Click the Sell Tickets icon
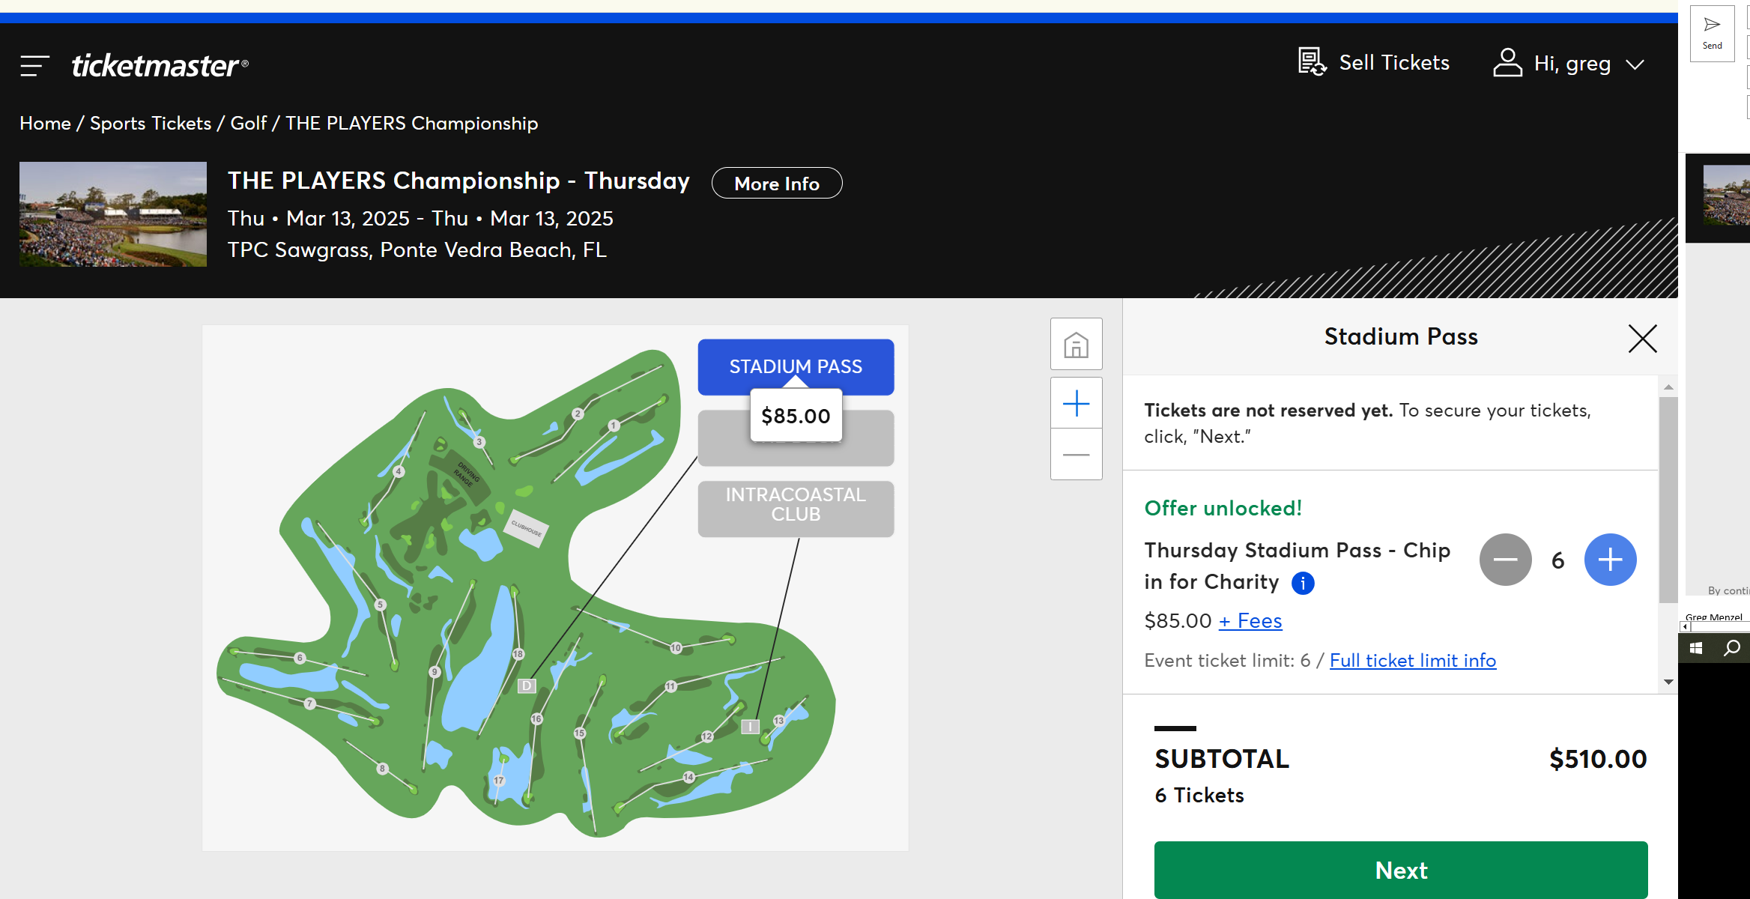This screenshot has height=899, width=1750. (x=1312, y=62)
